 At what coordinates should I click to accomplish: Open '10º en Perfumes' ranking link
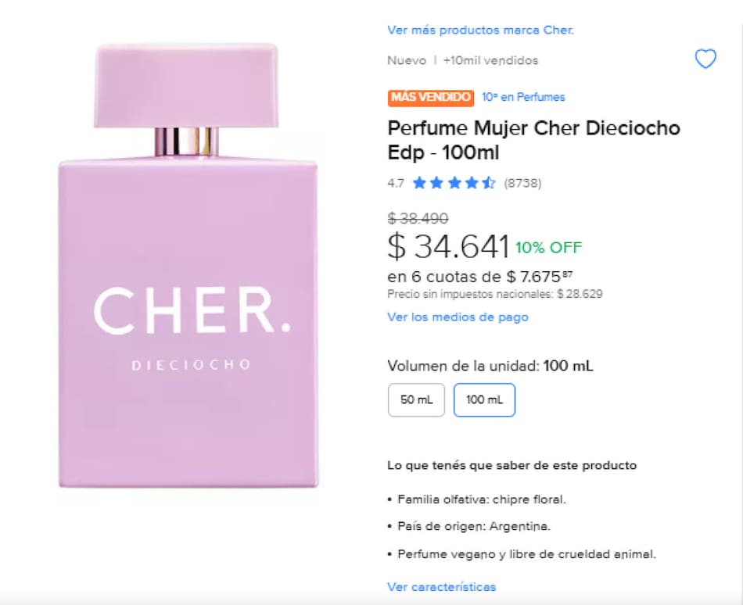click(x=523, y=97)
